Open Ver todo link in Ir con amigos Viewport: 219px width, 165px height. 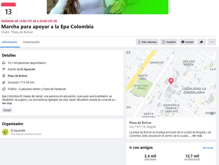click(208, 148)
